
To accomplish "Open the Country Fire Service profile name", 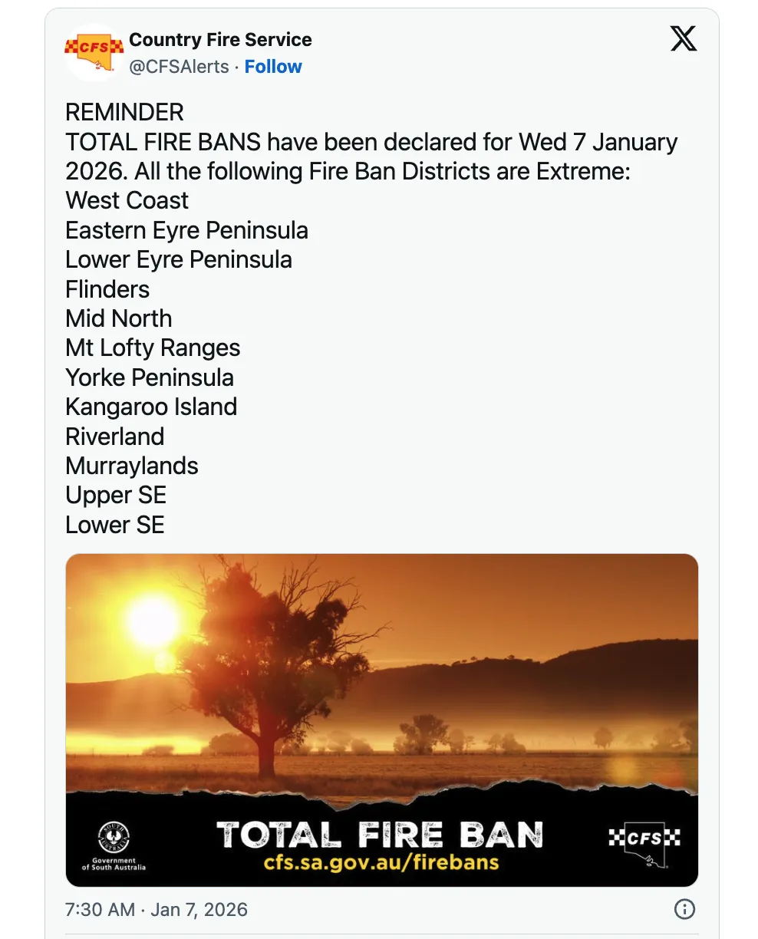I will tap(220, 40).
